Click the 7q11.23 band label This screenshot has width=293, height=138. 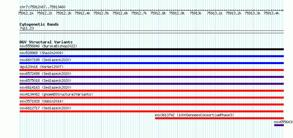tap(27, 29)
